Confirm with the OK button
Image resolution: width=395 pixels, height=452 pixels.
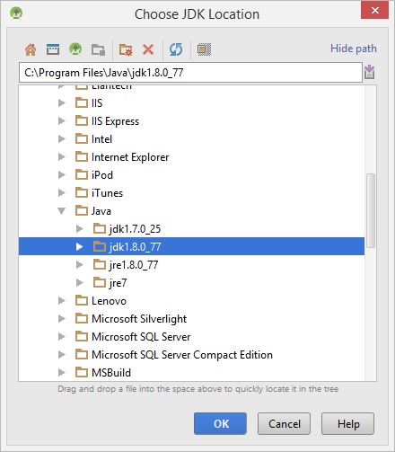[x=220, y=423]
